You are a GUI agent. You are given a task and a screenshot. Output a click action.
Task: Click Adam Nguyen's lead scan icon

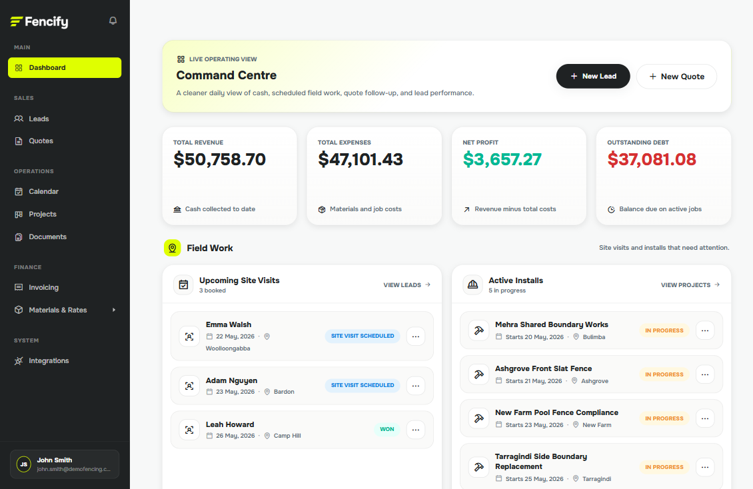(x=189, y=386)
